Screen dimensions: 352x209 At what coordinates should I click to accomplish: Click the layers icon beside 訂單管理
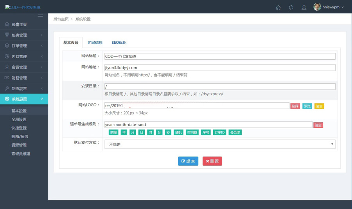(7, 46)
